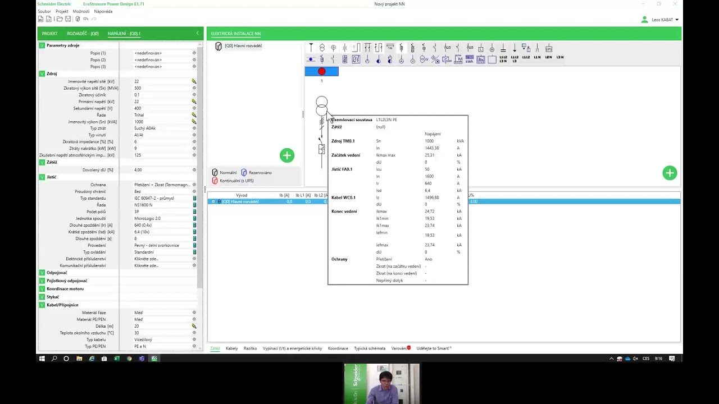This screenshot has height=404, width=719.
Task: Toggle the pencil icon beside Jmenovitý výkon (Sn)
Action: point(194,122)
